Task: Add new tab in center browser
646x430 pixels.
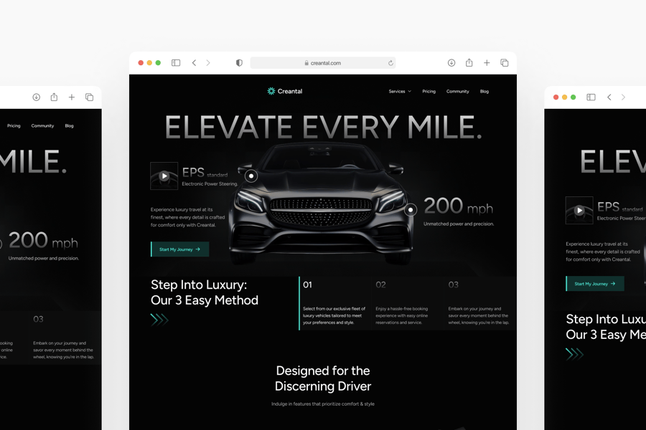Action: click(487, 63)
